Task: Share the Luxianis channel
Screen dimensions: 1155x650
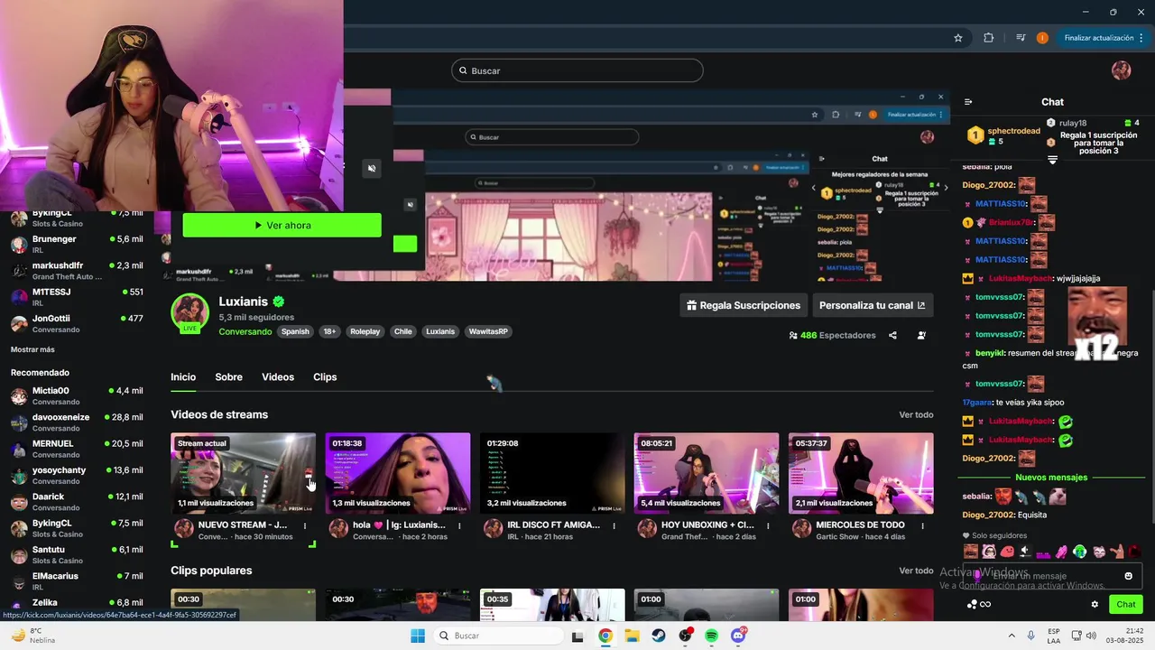Action: coord(892,335)
